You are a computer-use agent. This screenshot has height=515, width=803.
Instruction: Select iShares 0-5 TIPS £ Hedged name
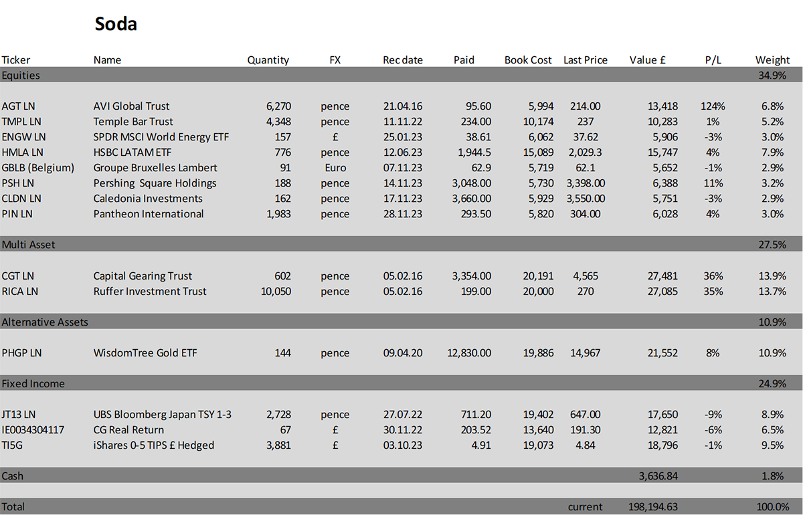pyautogui.click(x=154, y=445)
